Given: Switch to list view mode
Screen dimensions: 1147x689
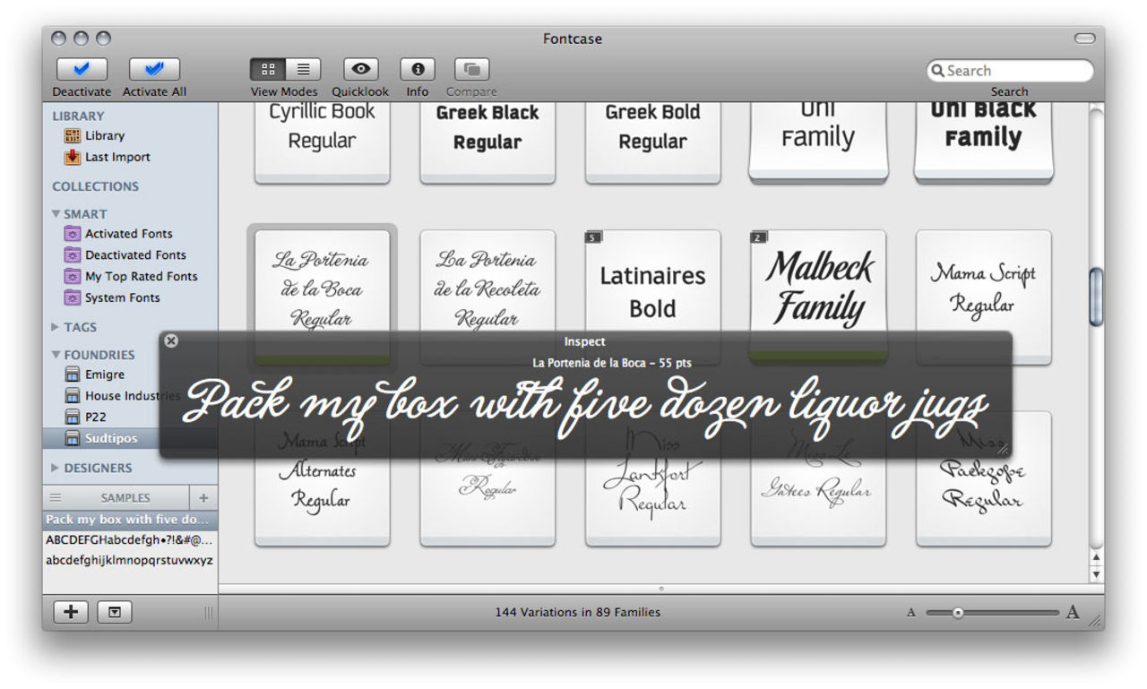Looking at the screenshot, I should (303, 70).
